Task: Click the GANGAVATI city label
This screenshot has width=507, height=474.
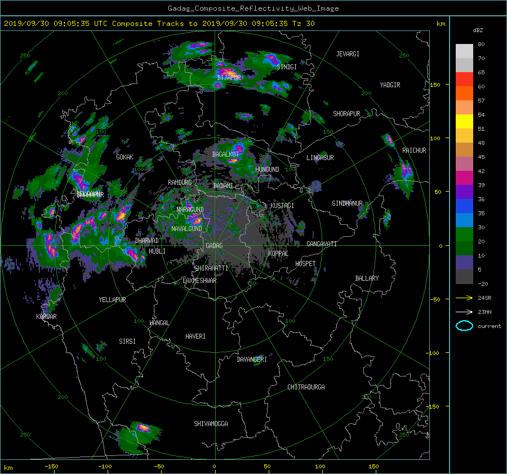Action: (x=322, y=244)
